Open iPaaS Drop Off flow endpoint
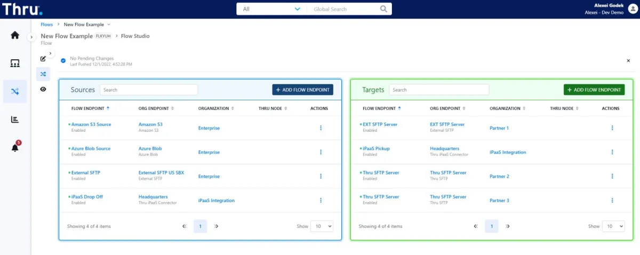This screenshot has height=255, width=640. coord(87,197)
